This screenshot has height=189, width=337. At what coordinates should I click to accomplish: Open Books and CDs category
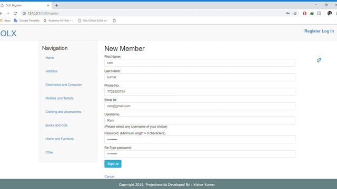pos(56,125)
